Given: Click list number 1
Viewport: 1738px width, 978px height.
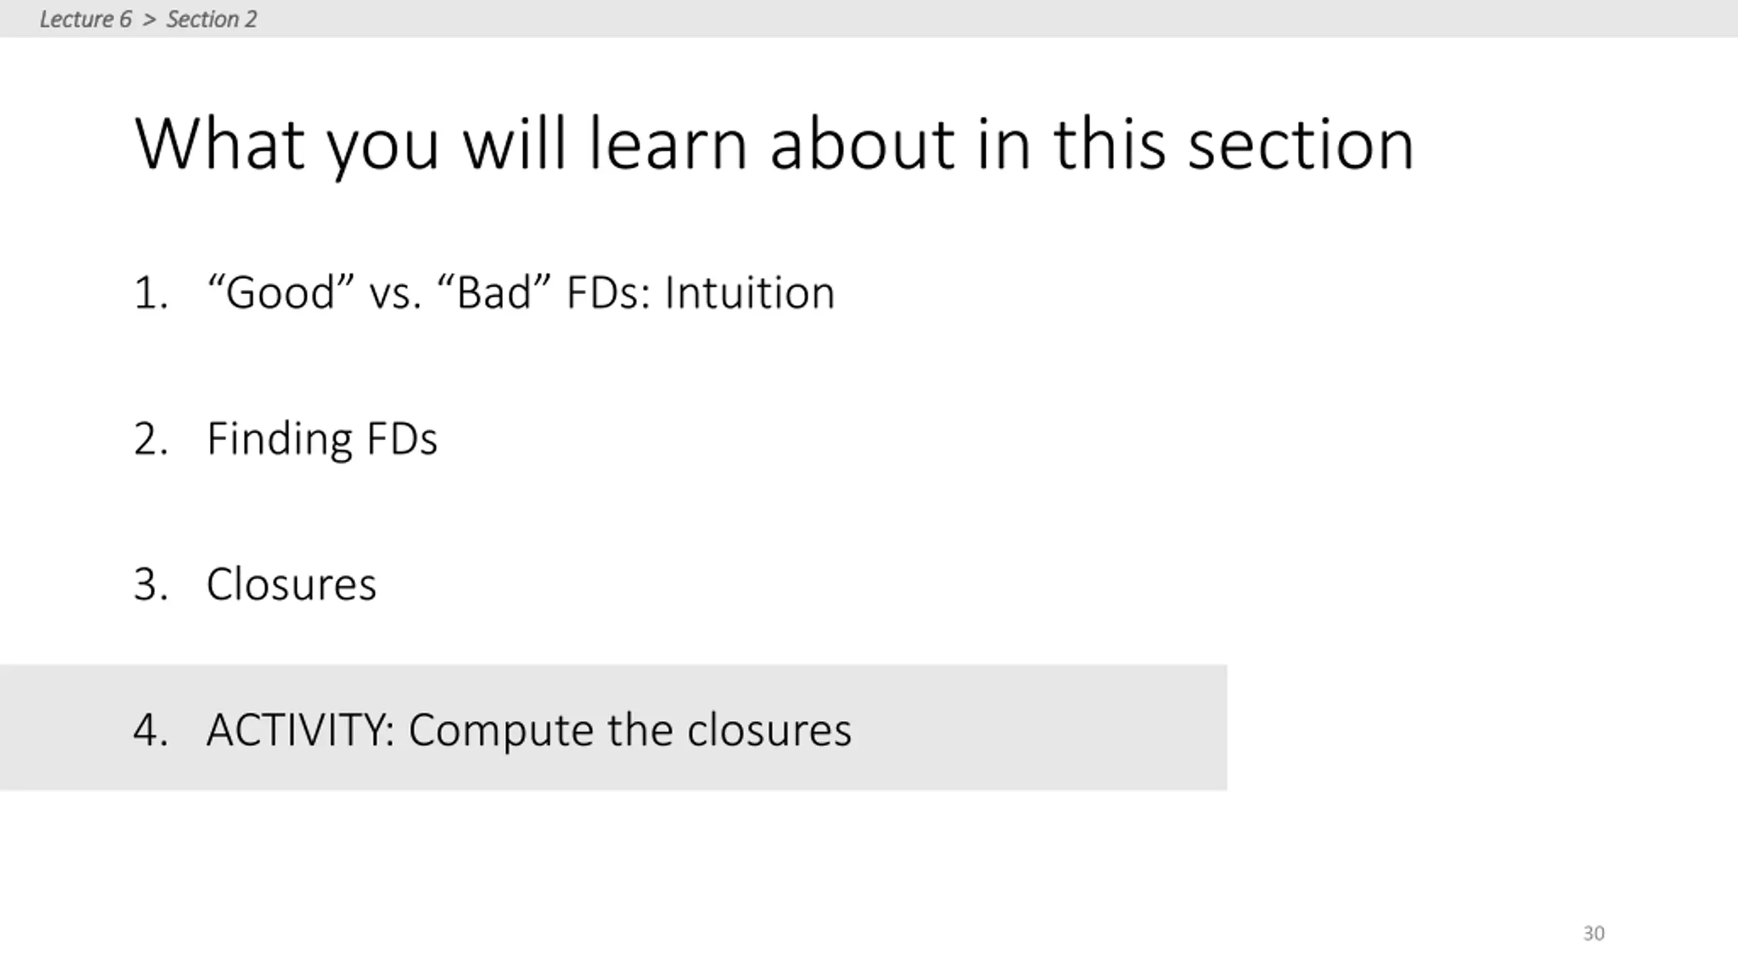Looking at the screenshot, I should click(150, 293).
